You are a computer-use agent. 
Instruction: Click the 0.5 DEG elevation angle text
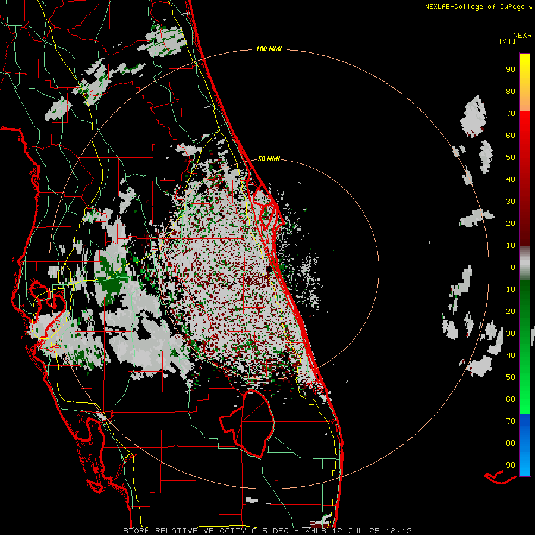coord(270,531)
